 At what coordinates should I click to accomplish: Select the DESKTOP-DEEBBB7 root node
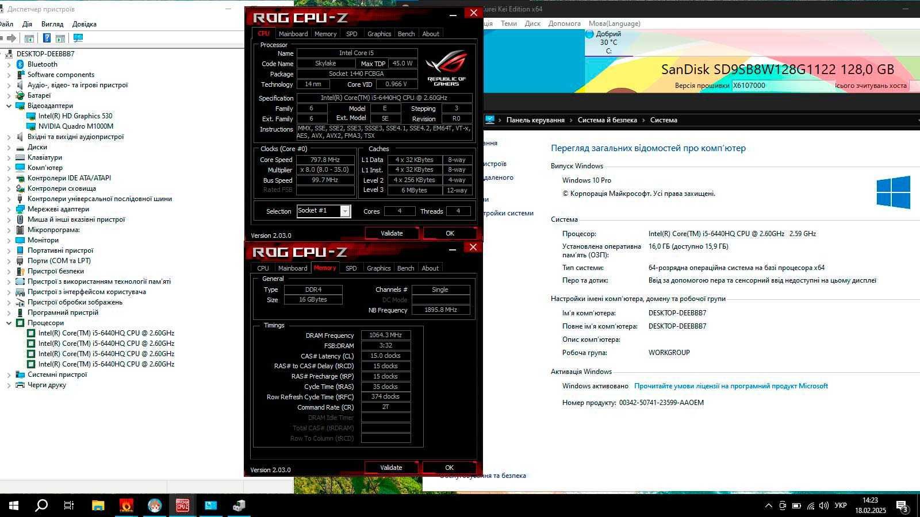tap(45, 54)
